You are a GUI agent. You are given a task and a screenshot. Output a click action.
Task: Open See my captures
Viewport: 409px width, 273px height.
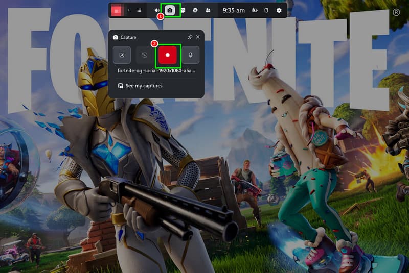click(x=140, y=86)
